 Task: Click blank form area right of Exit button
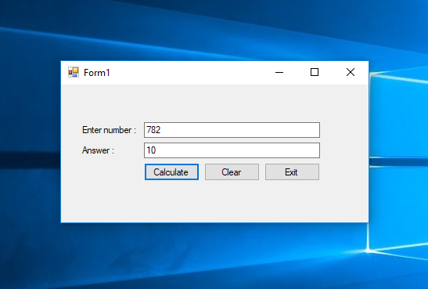point(344,172)
